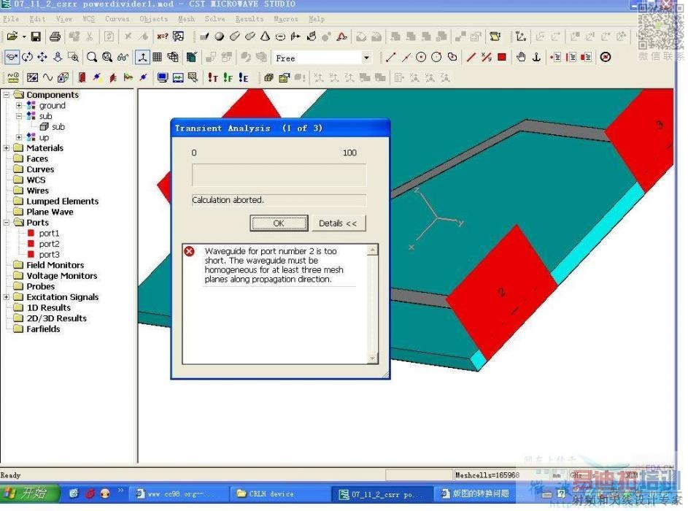Screen dimensions: 688x511
Task: Click the error details scrollbar down arrow
Action: tap(373, 358)
